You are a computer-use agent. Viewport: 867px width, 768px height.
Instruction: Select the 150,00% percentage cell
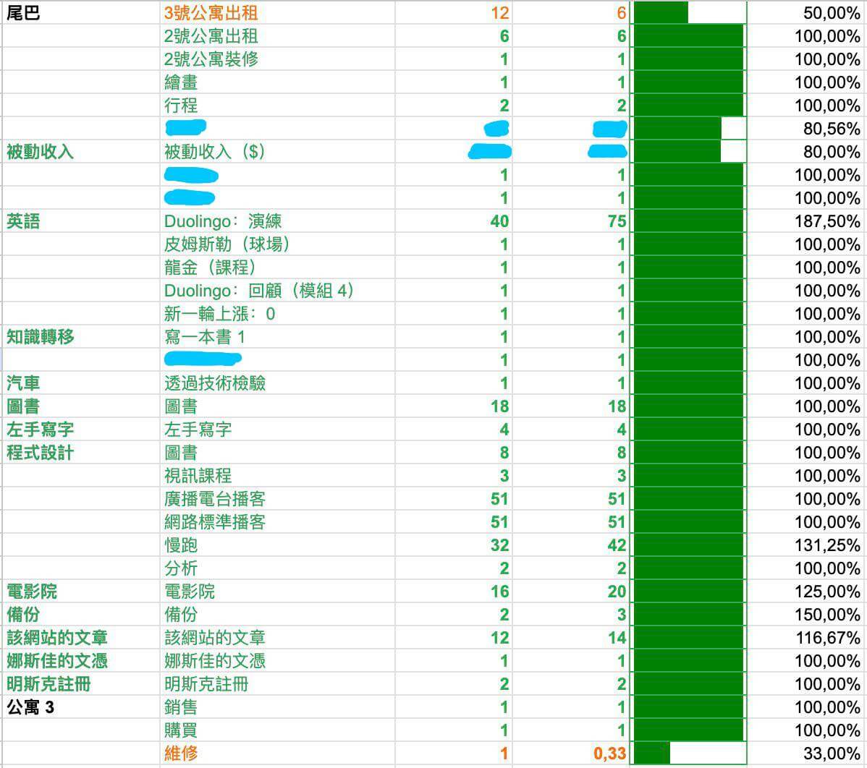pos(805,615)
